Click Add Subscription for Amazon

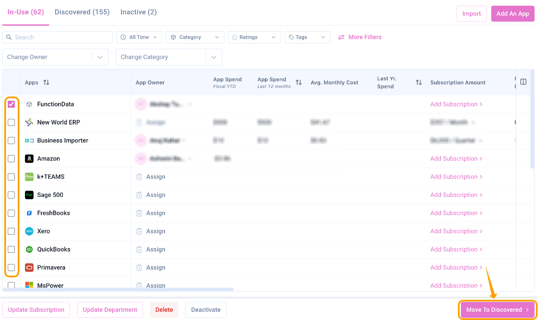[456, 158]
